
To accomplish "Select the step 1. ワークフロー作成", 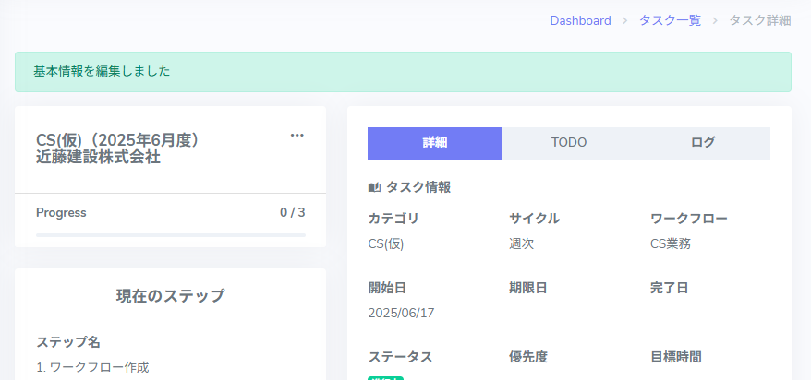I will coord(92,367).
